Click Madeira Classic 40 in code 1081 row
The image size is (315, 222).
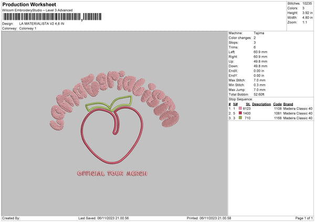(298, 114)
